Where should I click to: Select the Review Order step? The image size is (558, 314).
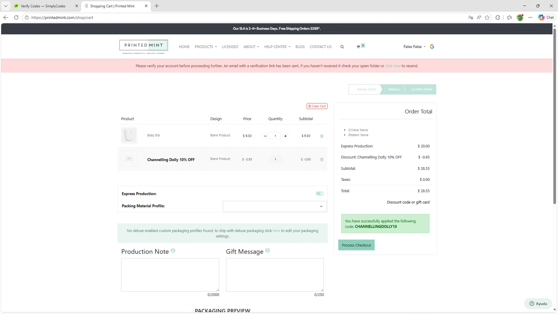(x=366, y=89)
